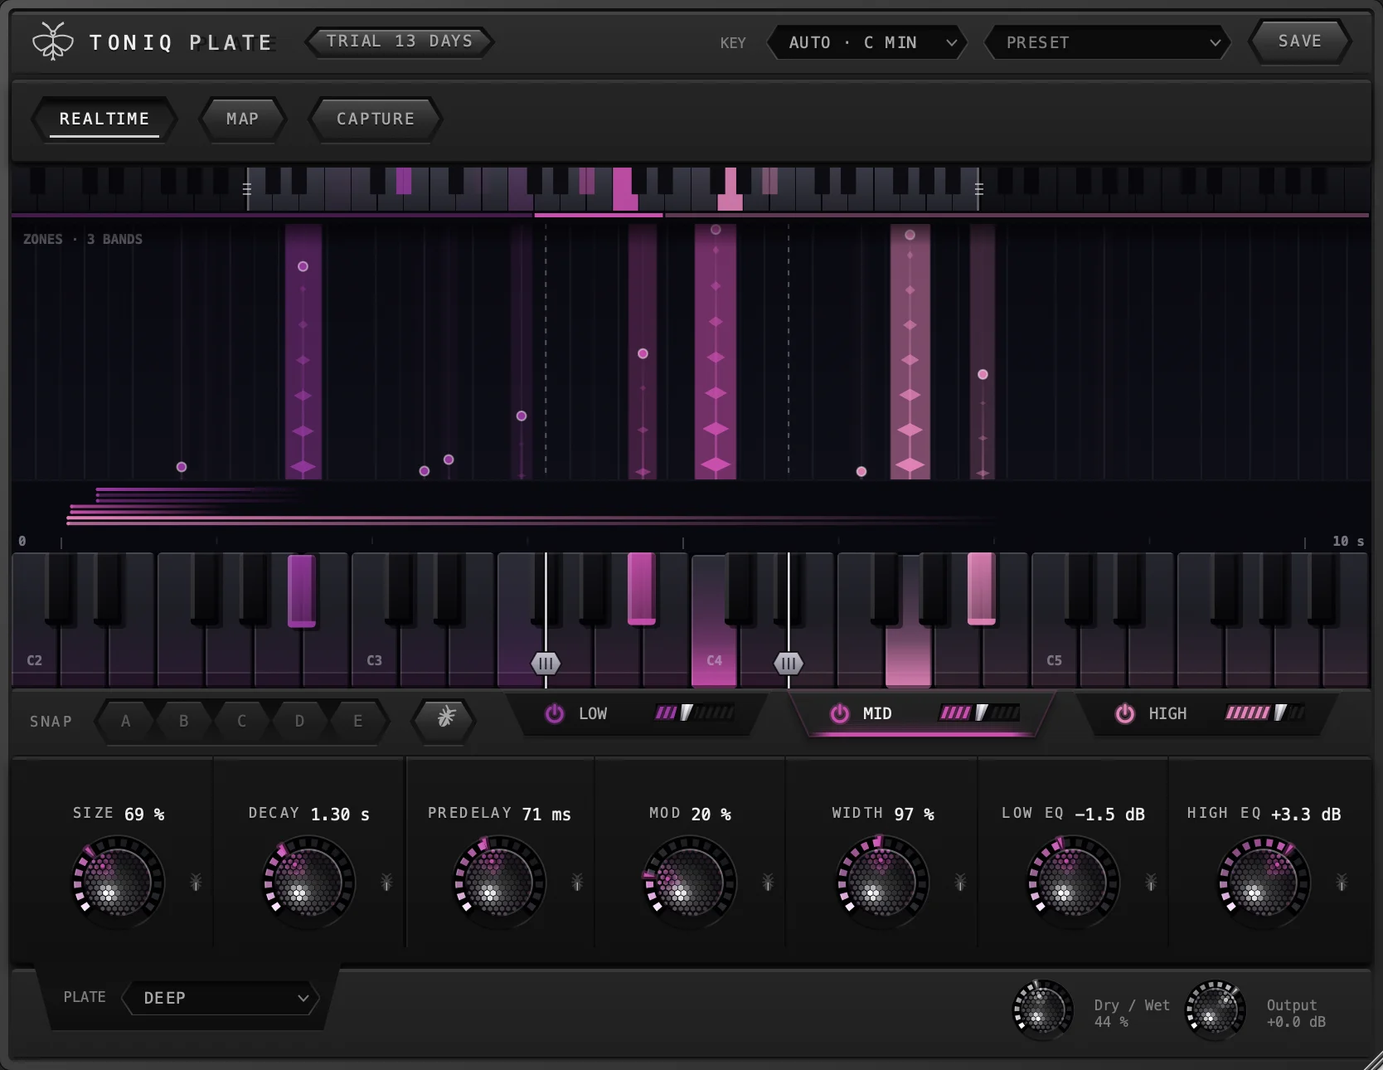Click the LOW band level meter slider
1383x1070 pixels.
tap(695, 713)
